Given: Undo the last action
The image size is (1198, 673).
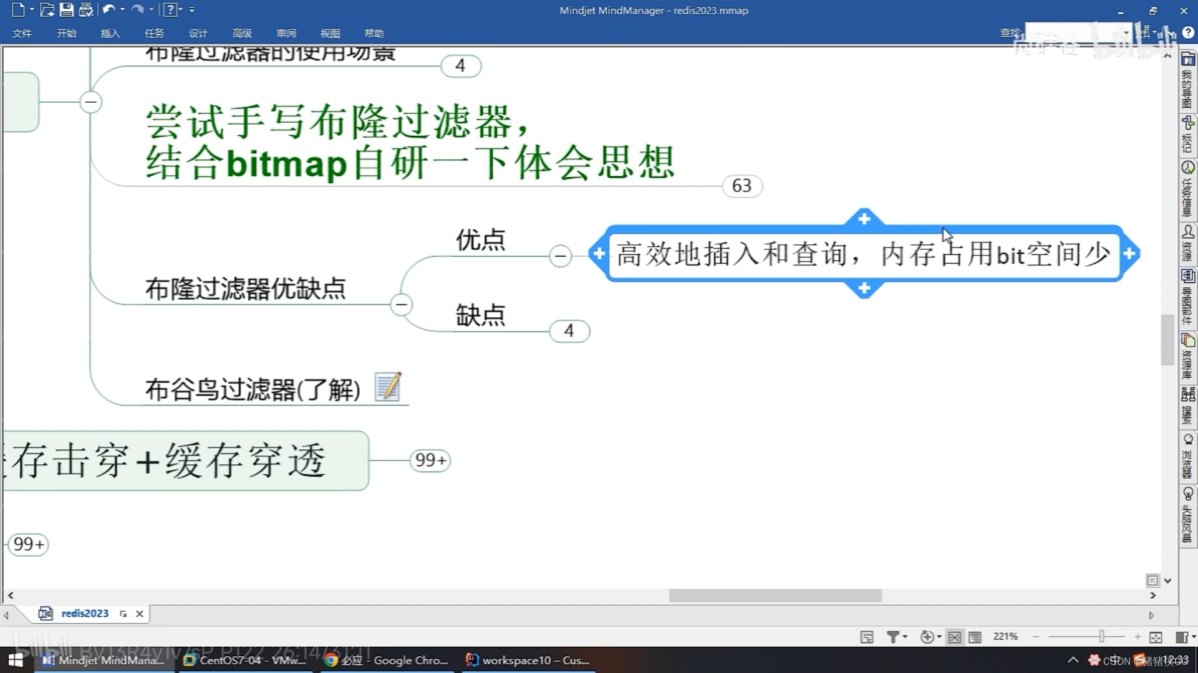Looking at the screenshot, I should tap(109, 9).
